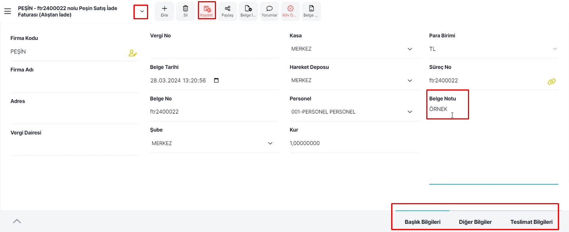Open the Para Birimi dropdown
Viewport: 569px width, 232px height.
tap(555, 49)
